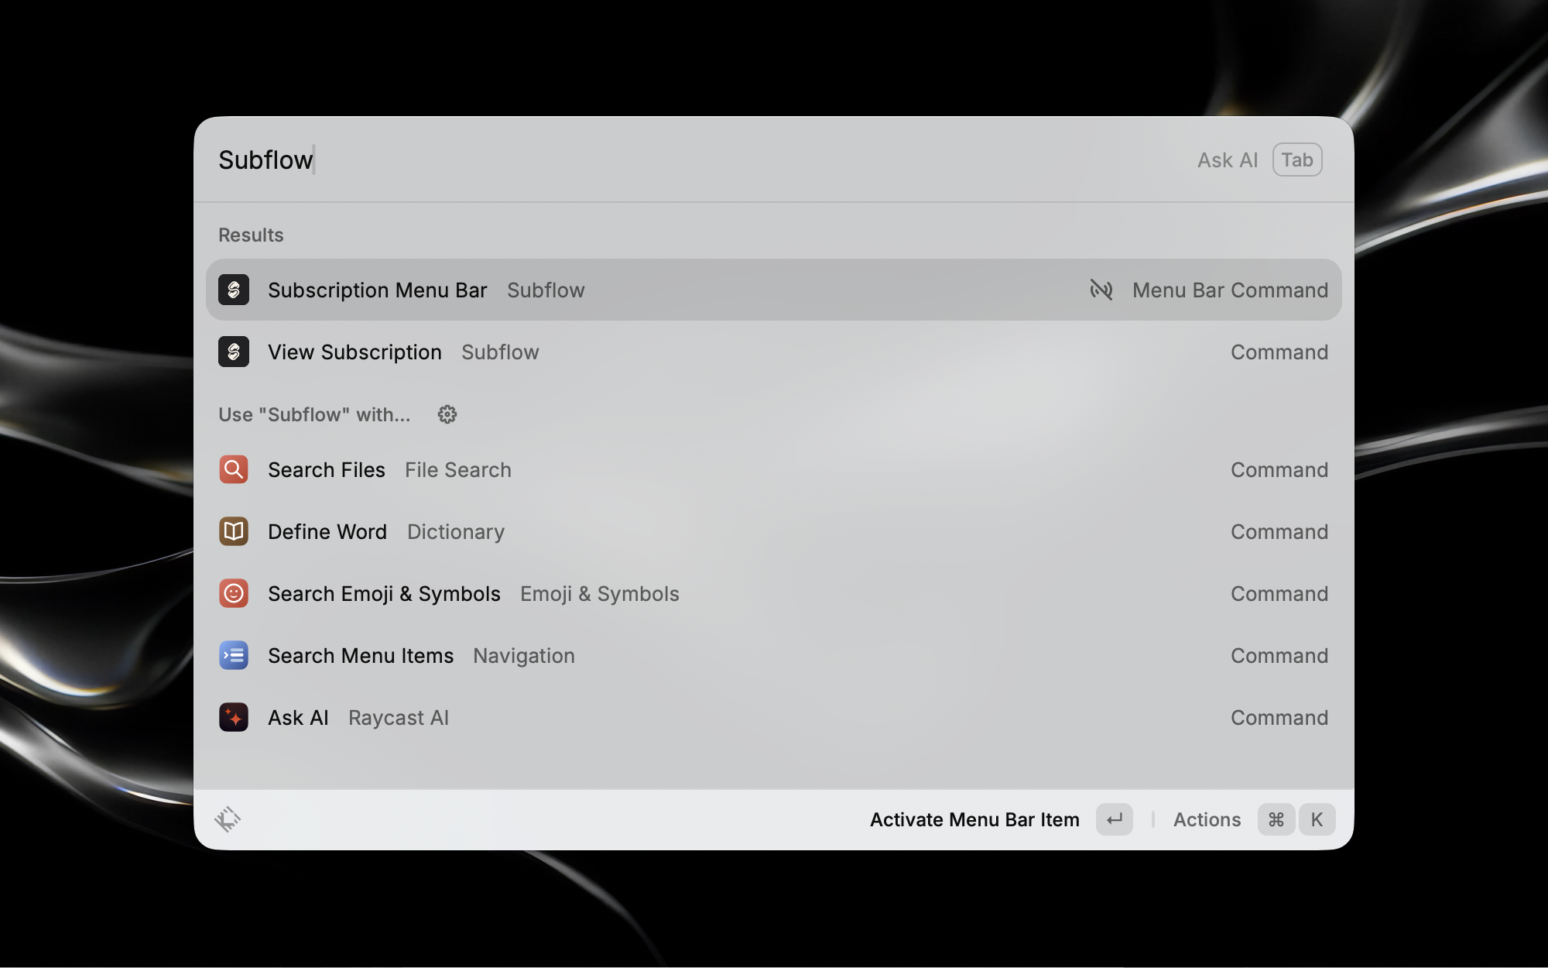The height and width of the screenshot is (968, 1548).
Task: Click the Dictionary book icon
Action: pos(234,531)
